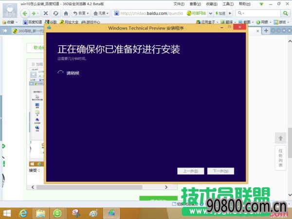Click the browser forward arrow button
292x219 pixels.
coord(34,14)
